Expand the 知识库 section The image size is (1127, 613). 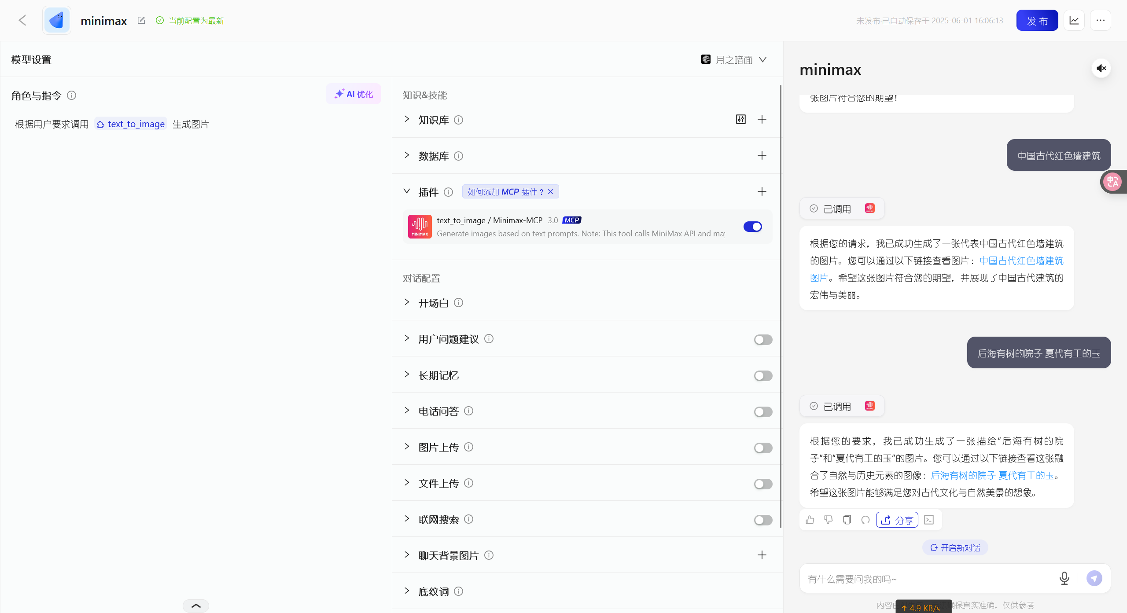coord(407,119)
